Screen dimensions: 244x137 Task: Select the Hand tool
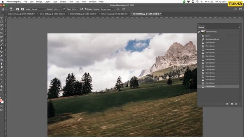point(2,86)
